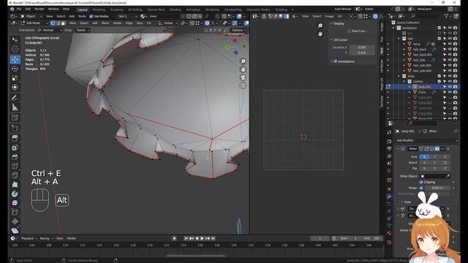Select the Loop Cut tool

coord(15,166)
